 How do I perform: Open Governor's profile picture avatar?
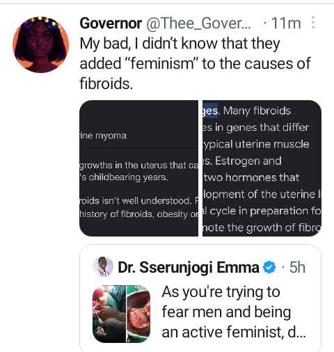tap(41, 45)
